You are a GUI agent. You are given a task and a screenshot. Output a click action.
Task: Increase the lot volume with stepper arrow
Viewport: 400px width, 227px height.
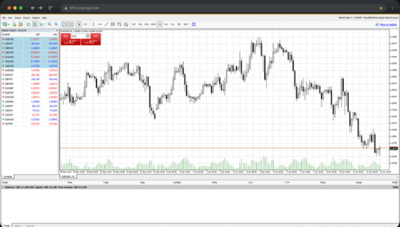pyautogui.click(x=89, y=35)
